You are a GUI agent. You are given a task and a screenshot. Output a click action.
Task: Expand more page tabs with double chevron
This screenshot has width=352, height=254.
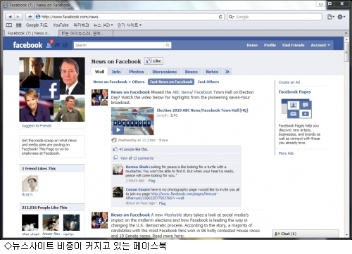227,72
